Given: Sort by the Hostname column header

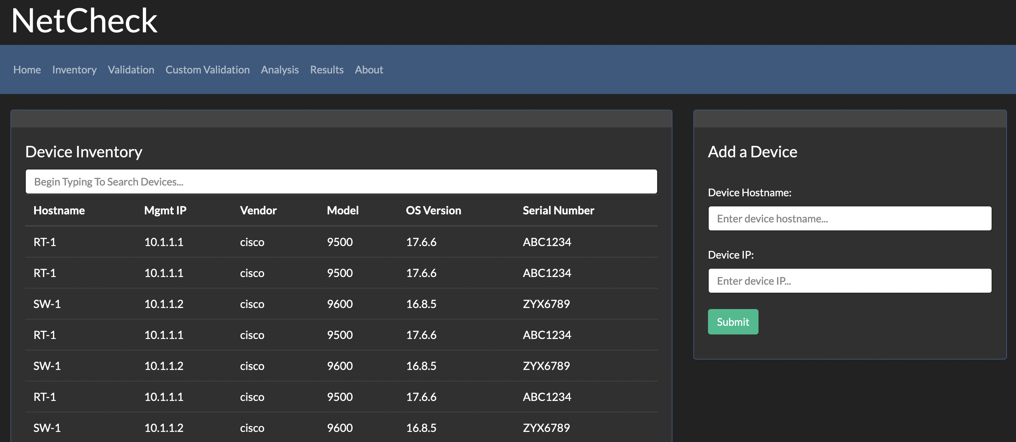Looking at the screenshot, I should point(59,210).
